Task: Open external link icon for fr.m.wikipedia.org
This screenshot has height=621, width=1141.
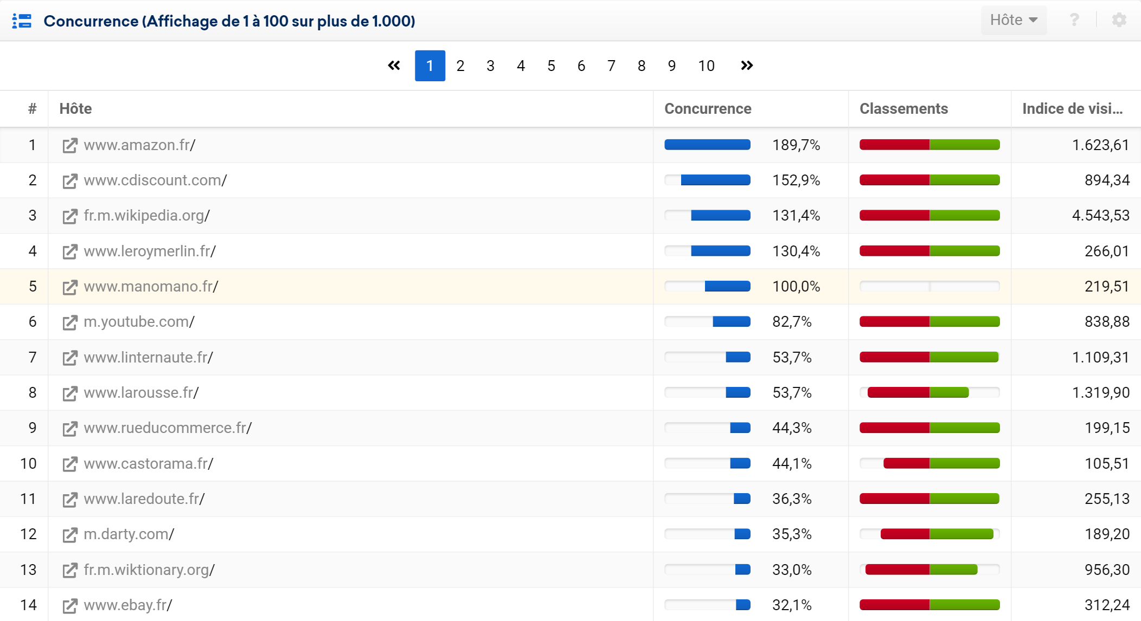Action: (70, 216)
